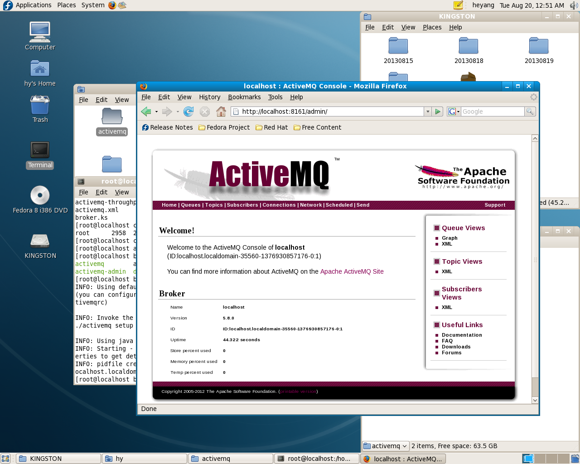
Task: Go back with Firefox's green back arrow
Action: 146,111
